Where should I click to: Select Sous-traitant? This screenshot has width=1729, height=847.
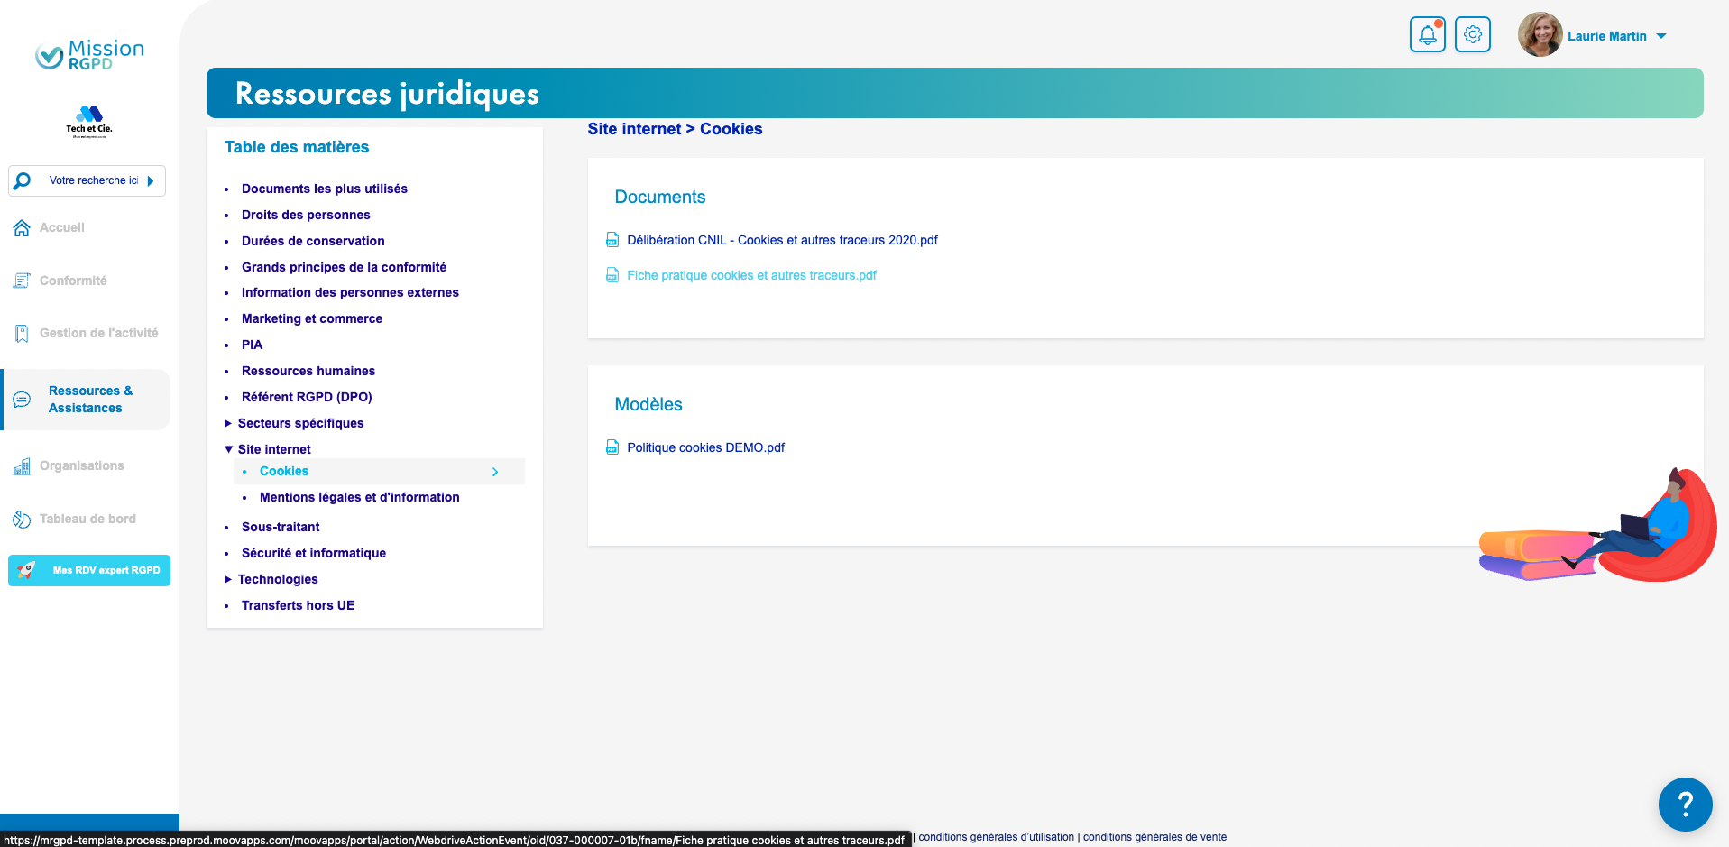[281, 527]
